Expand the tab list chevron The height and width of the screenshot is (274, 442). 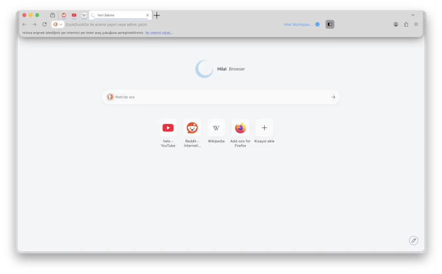(413, 15)
